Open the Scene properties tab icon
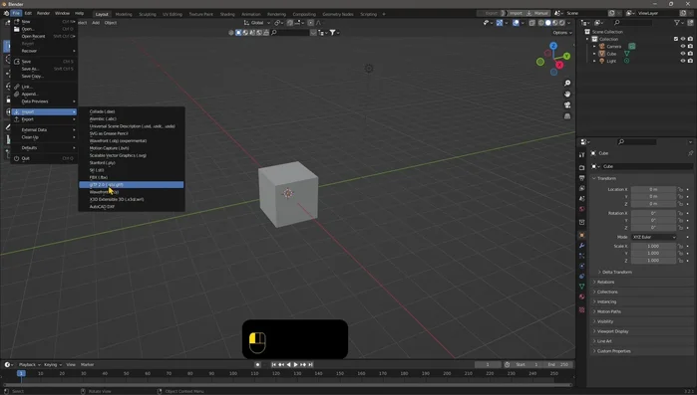 [x=582, y=198]
